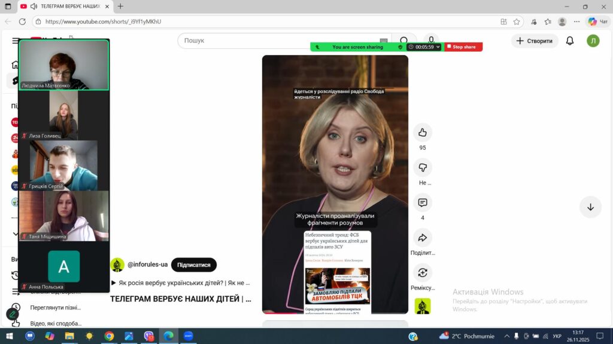Click the YouTube search field
This screenshot has height=344, width=613.
[281, 41]
